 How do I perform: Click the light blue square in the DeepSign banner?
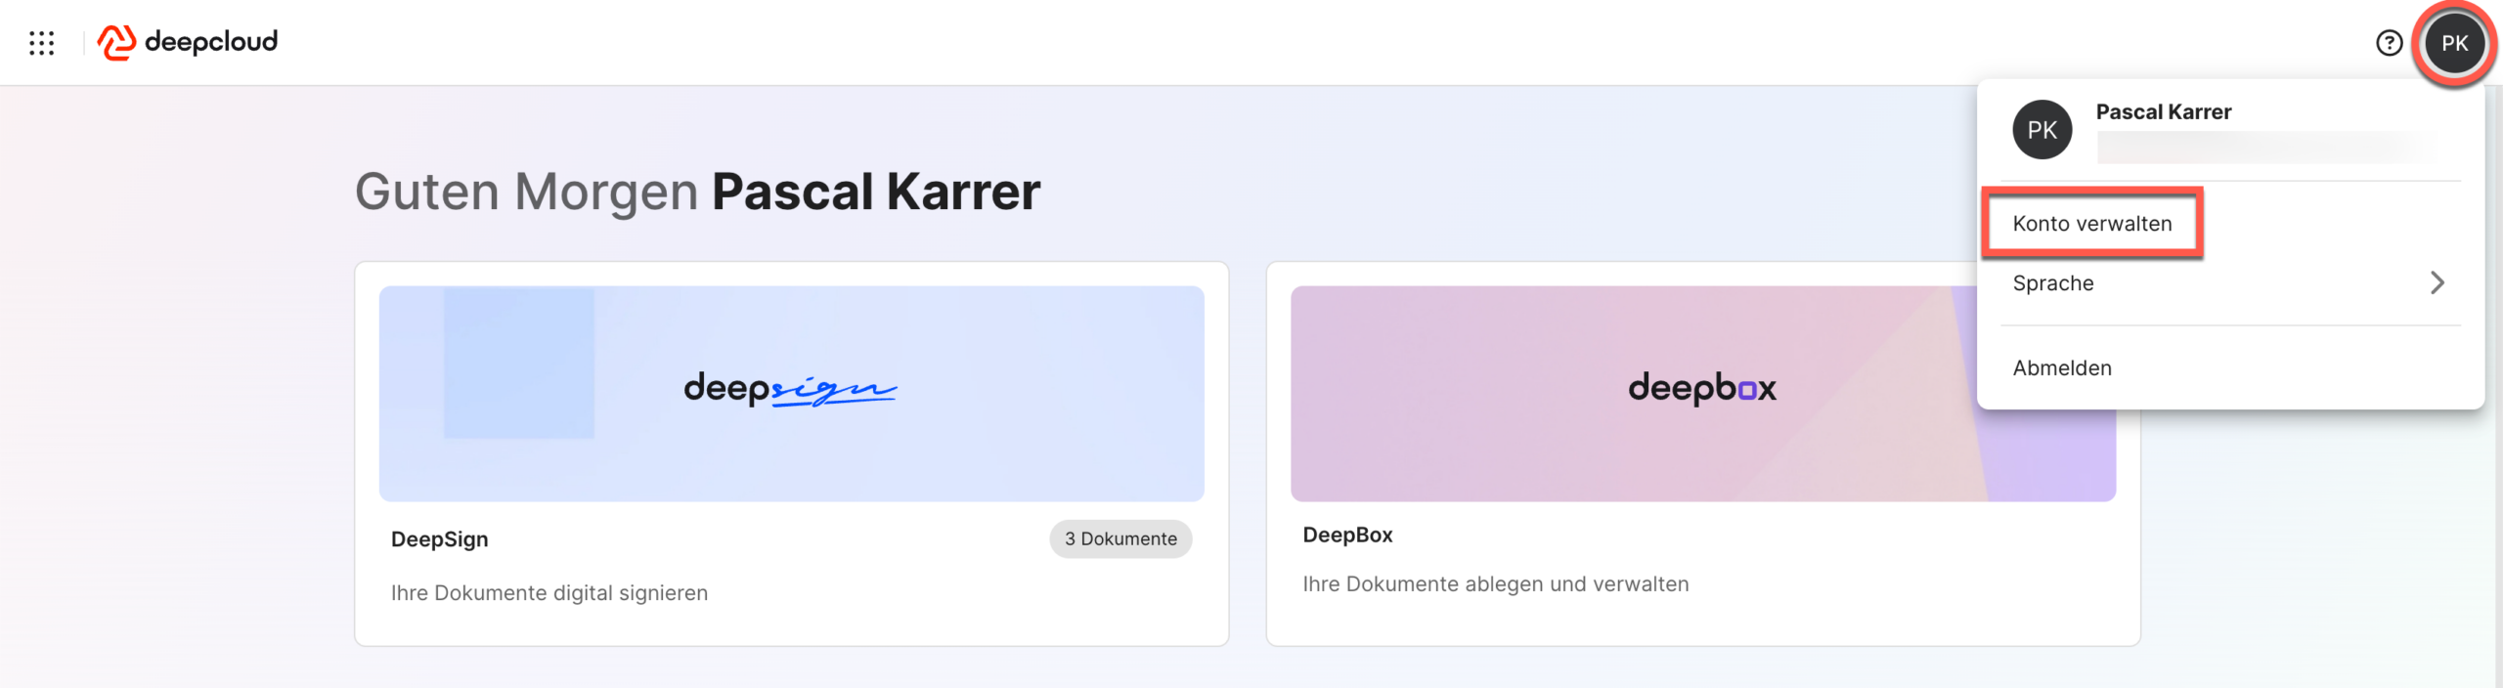tap(518, 364)
